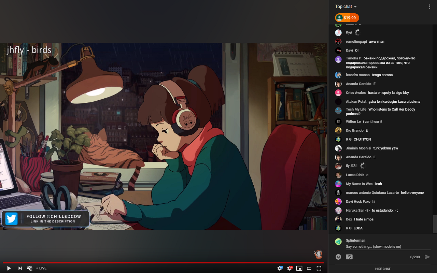Select the CHUTIYON message by R G
This screenshot has height=273, width=437.
pyautogui.click(x=362, y=139)
